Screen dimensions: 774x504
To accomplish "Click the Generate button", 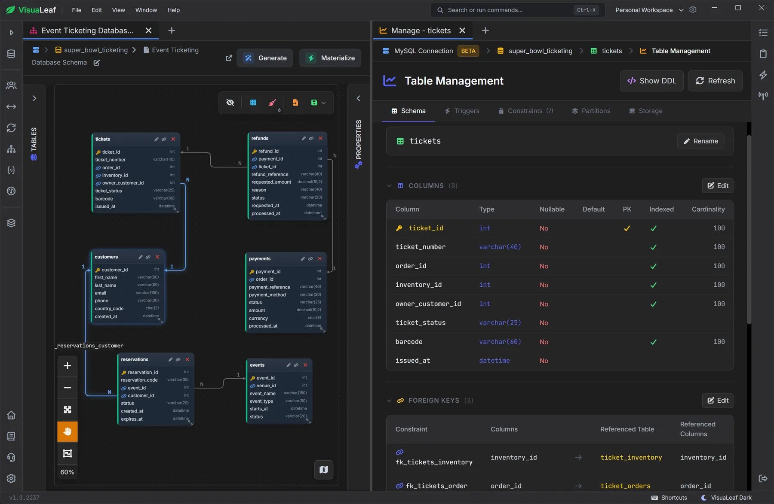I will (x=265, y=58).
